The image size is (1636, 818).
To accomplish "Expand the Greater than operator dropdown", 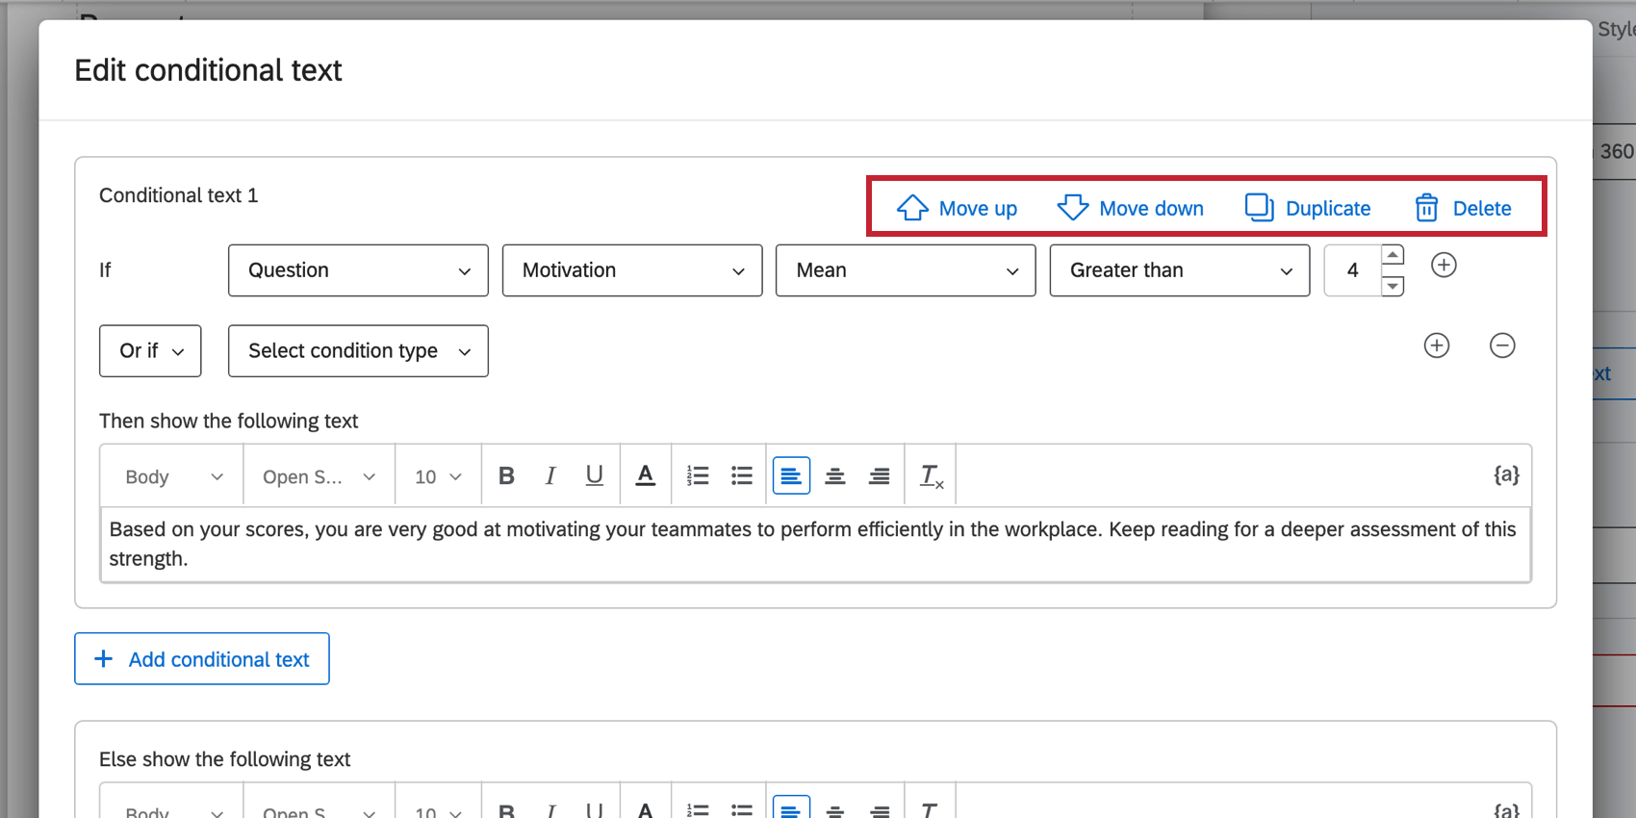I will (x=1179, y=270).
